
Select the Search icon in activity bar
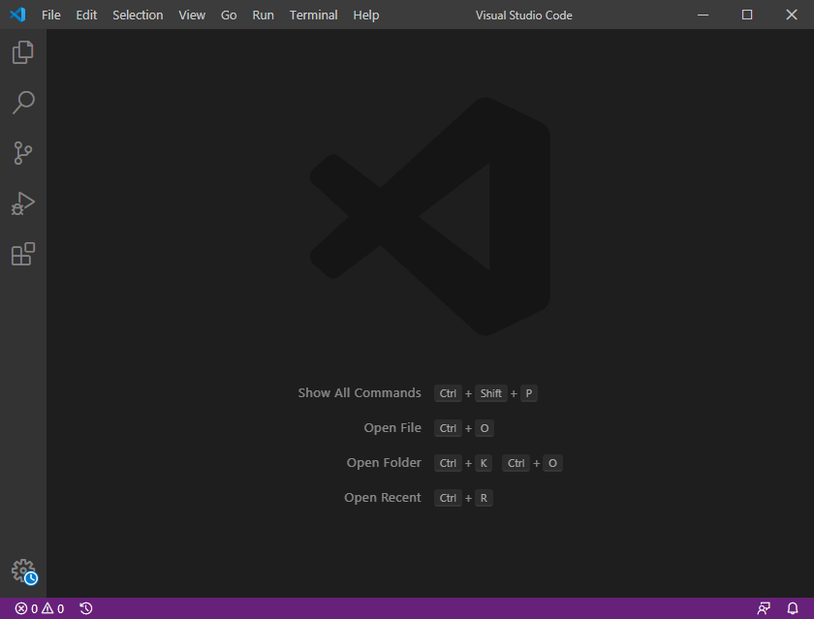[22, 103]
